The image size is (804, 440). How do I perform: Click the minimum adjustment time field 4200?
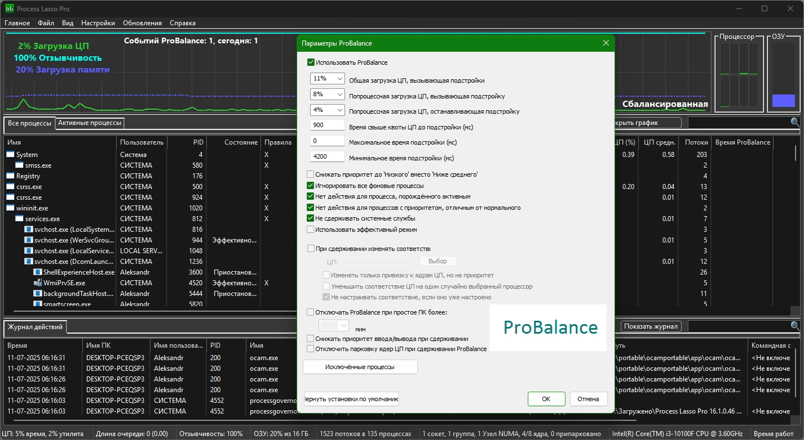[327, 157]
